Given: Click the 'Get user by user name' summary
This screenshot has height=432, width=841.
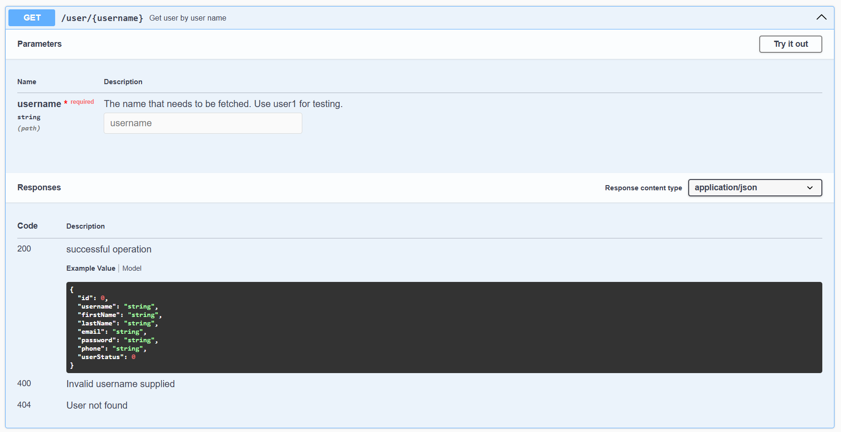Looking at the screenshot, I should [x=187, y=18].
